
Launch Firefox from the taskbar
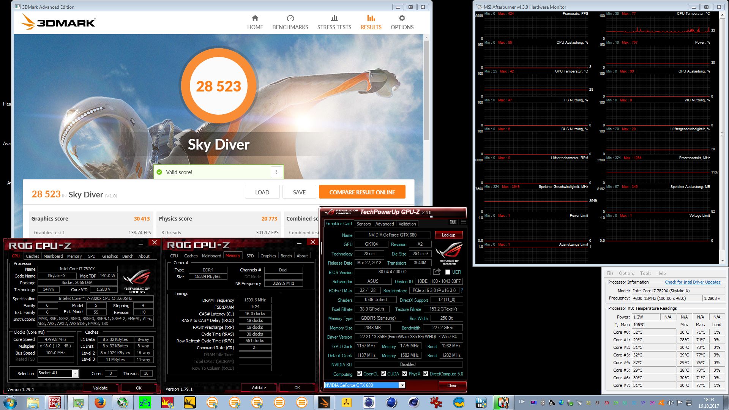[100, 402]
